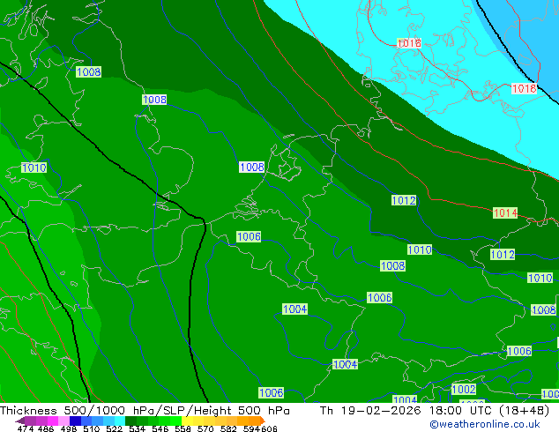Image resolution: width=559 pixels, height=432 pixels.
Task: Select the cyan swatch in the thickness legend
Action: pos(120,421)
